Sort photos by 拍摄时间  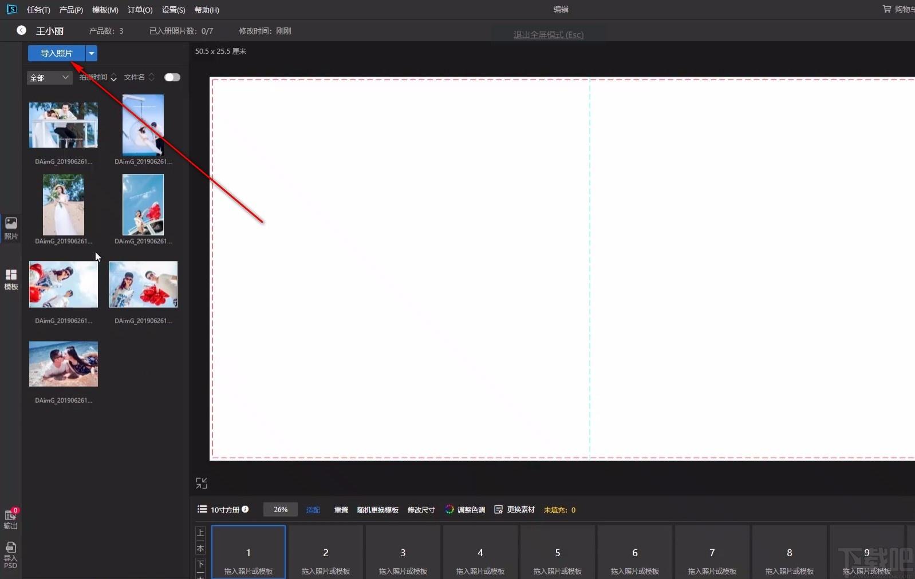tap(98, 77)
